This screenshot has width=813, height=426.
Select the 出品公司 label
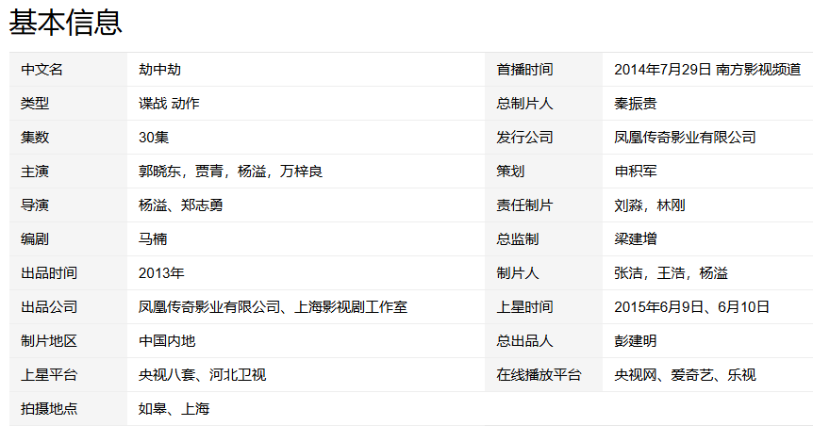(49, 307)
